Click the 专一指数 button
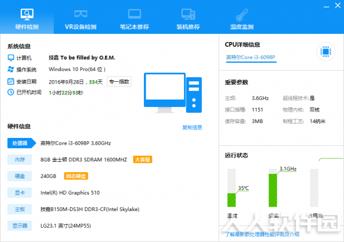 tap(119, 82)
